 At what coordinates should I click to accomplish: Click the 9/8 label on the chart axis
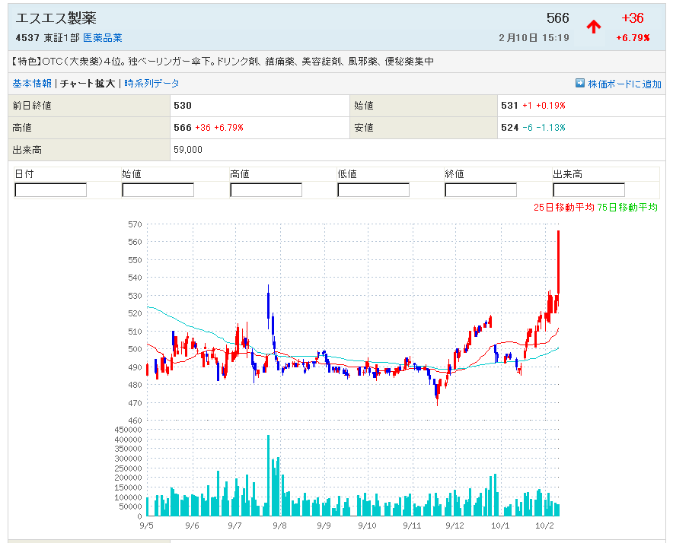tap(280, 526)
